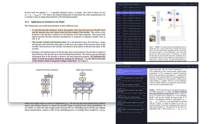
Task: Open the green citation after 'Vision Transformer'
Action: 184,69
